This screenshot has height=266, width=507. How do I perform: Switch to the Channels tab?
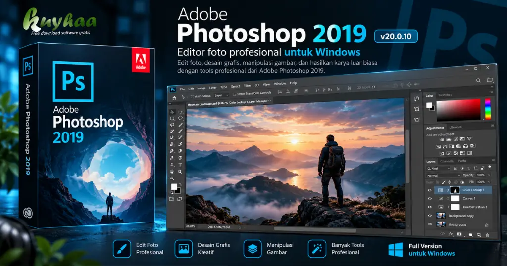447,161
